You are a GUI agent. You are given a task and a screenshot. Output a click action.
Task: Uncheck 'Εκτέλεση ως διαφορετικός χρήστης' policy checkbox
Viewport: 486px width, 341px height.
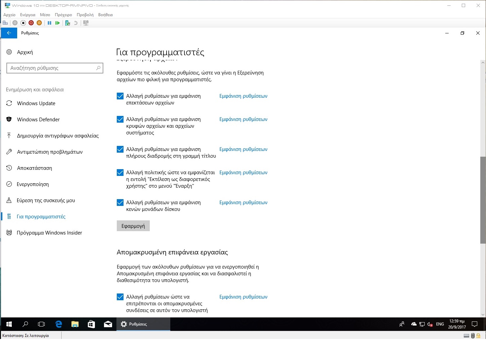(x=120, y=173)
